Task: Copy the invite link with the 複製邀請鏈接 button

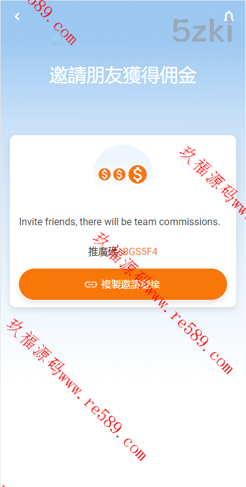Action: (123, 284)
